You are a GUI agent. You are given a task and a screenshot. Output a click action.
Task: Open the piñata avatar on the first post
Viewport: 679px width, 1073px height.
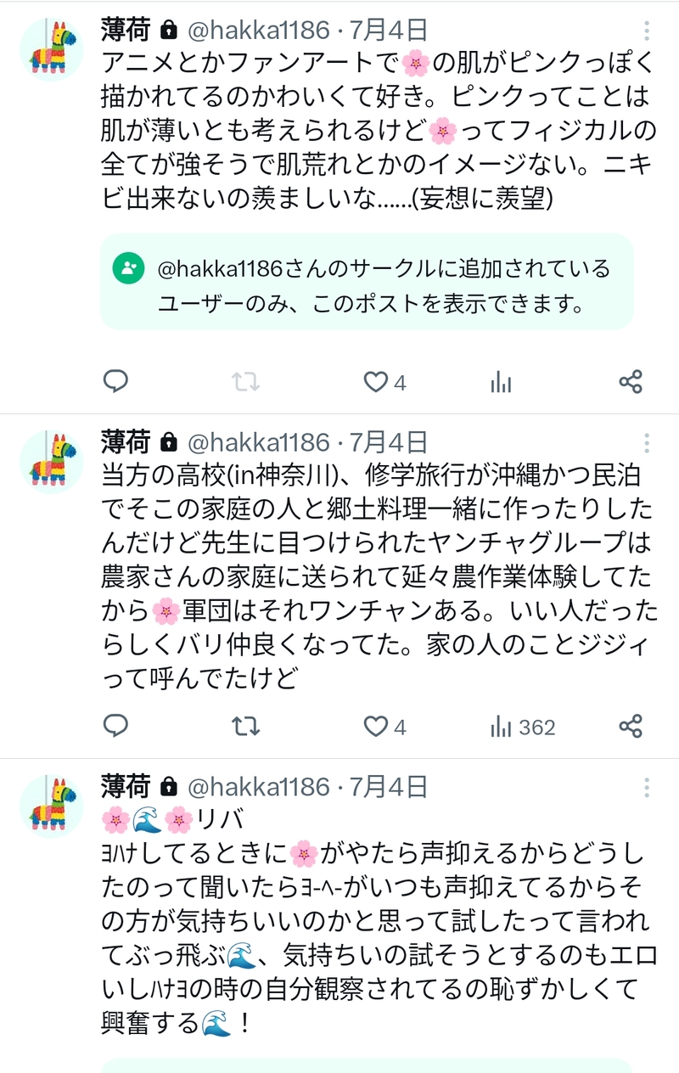(53, 48)
